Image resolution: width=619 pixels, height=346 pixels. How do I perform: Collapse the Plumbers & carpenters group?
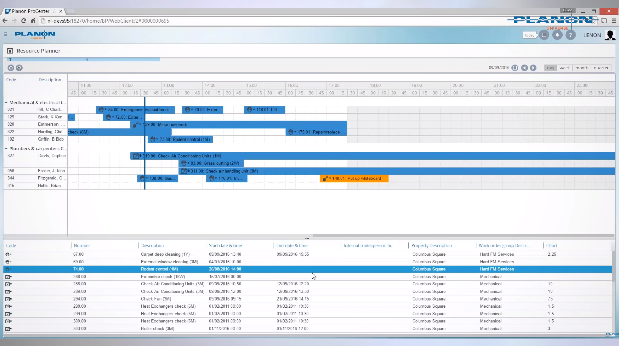click(x=6, y=149)
